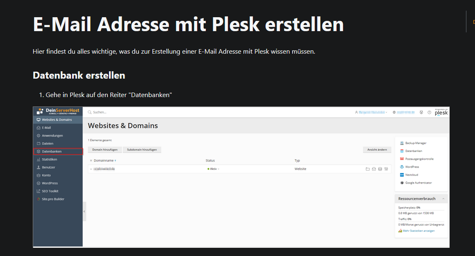Click the WordPress icon in the right panel
475x256 pixels.
click(402, 167)
